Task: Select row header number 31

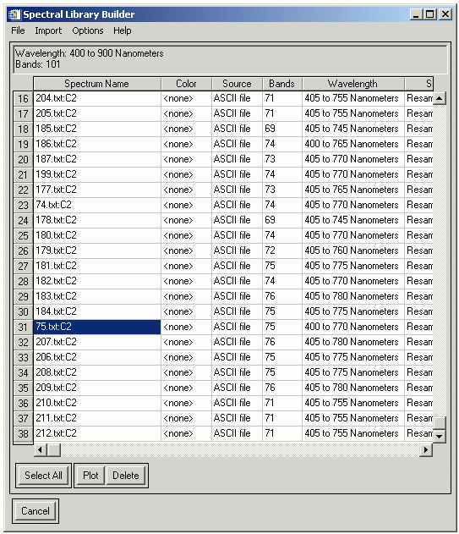Action: click(x=23, y=327)
